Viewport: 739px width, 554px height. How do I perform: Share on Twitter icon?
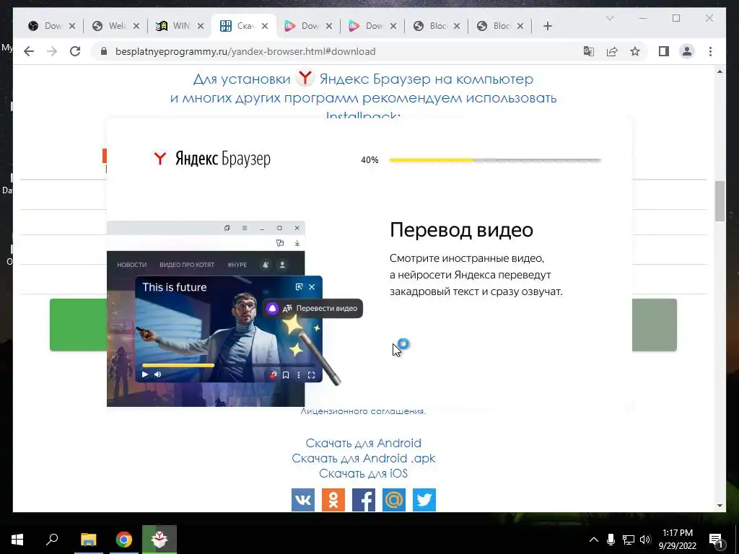(x=424, y=500)
